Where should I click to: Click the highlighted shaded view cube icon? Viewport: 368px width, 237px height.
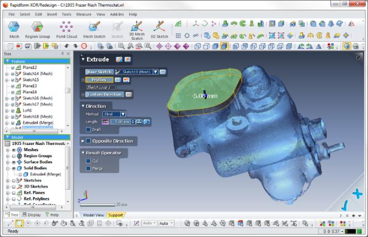click(x=224, y=46)
